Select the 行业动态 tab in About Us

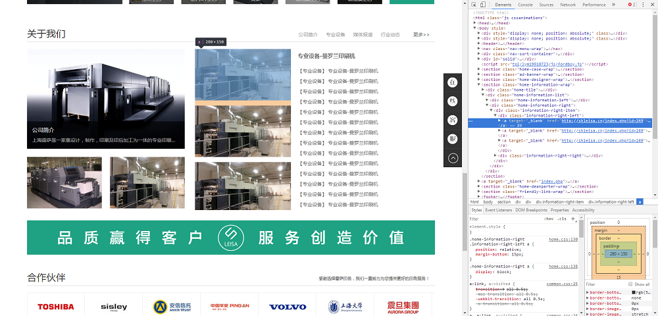pyautogui.click(x=390, y=35)
